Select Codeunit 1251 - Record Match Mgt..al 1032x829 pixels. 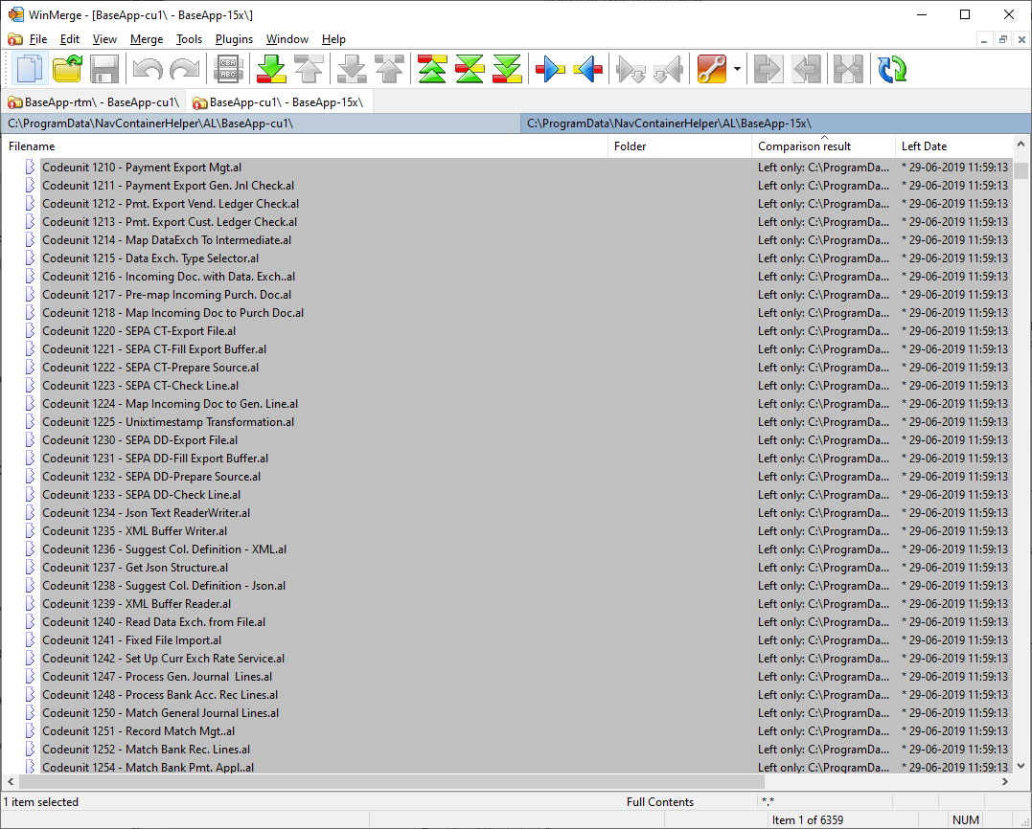tap(138, 731)
